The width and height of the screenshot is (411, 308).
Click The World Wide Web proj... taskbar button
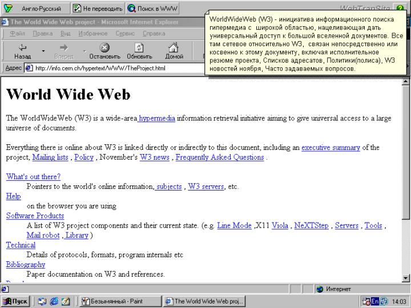pyautogui.click(x=204, y=301)
